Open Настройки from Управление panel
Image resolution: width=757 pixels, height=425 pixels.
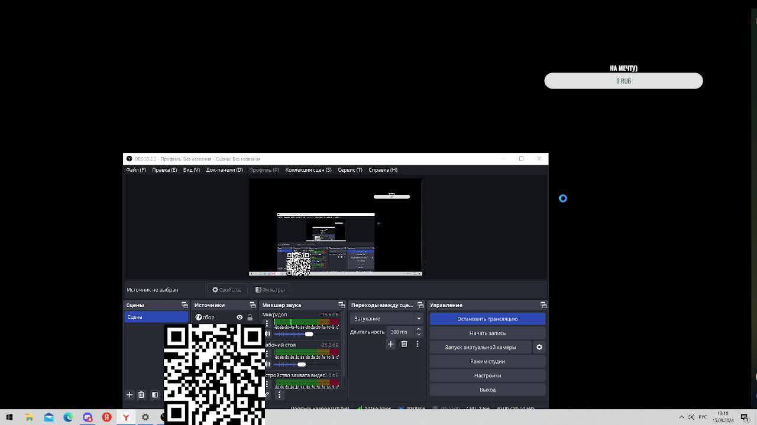pos(487,375)
